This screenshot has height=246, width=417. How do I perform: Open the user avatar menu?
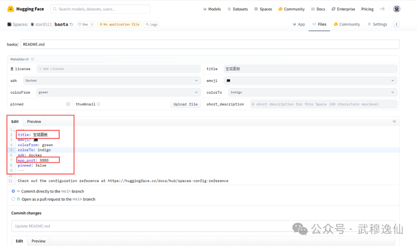point(397,9)
